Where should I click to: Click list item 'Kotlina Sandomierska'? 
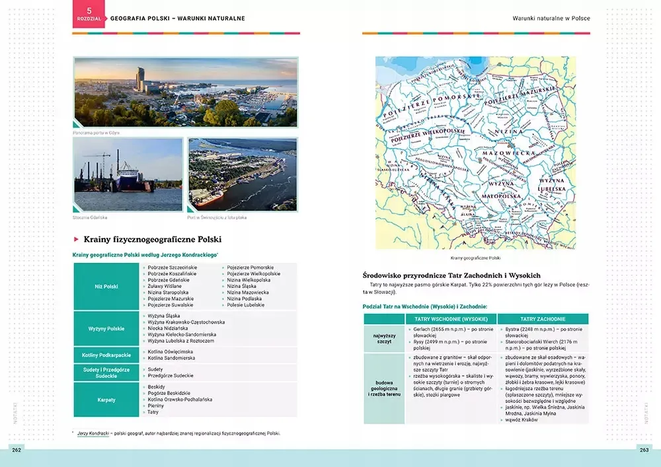171,358
